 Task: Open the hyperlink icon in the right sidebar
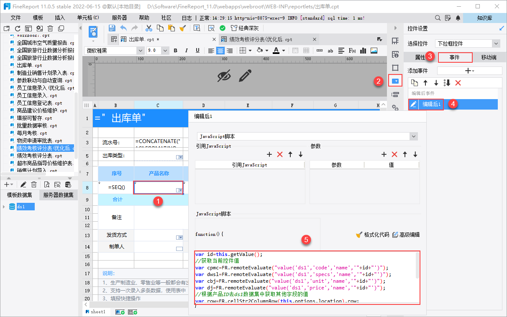[395, 107]
